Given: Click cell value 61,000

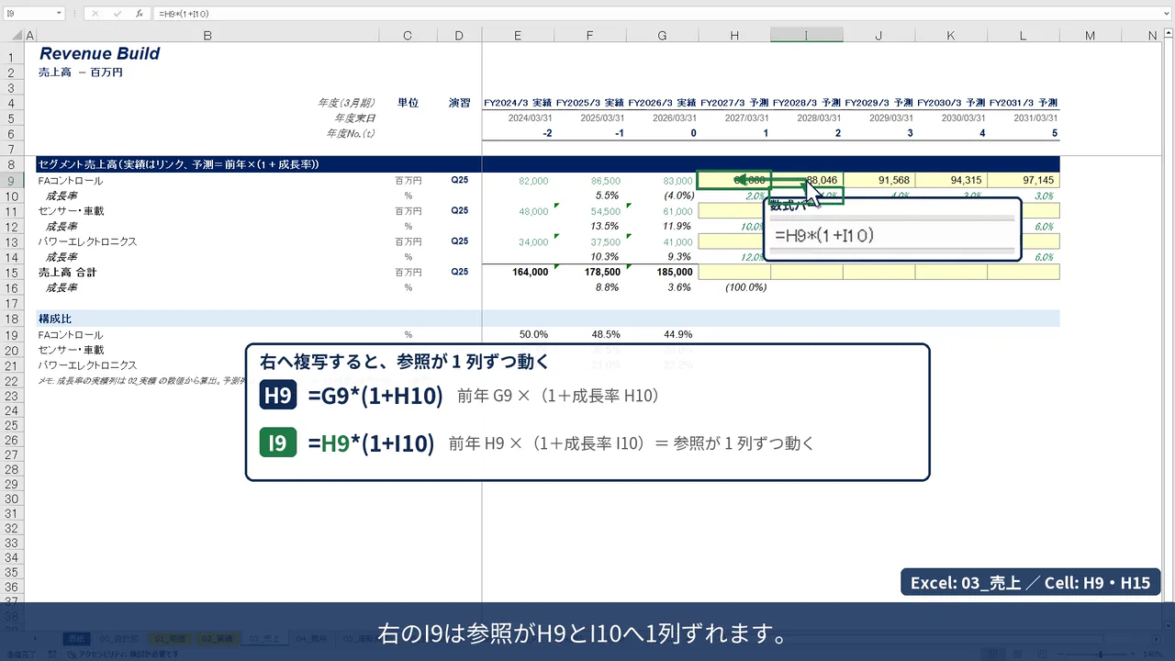Looking at the screenshot, I should 677,211.
